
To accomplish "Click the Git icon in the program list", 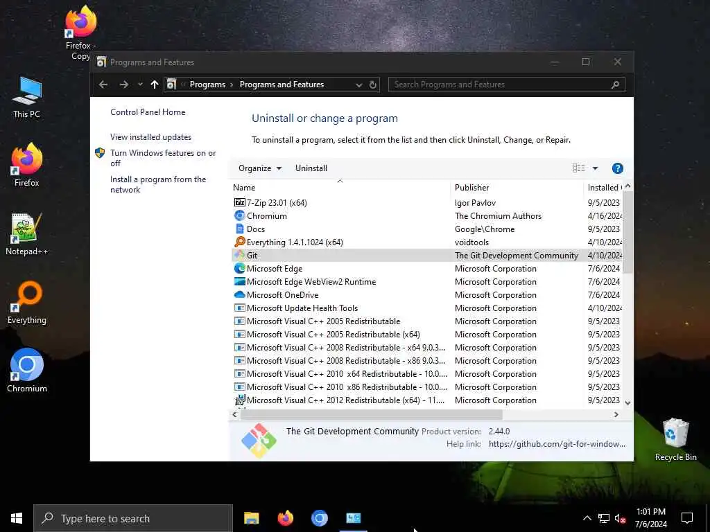I will [239, 255].
